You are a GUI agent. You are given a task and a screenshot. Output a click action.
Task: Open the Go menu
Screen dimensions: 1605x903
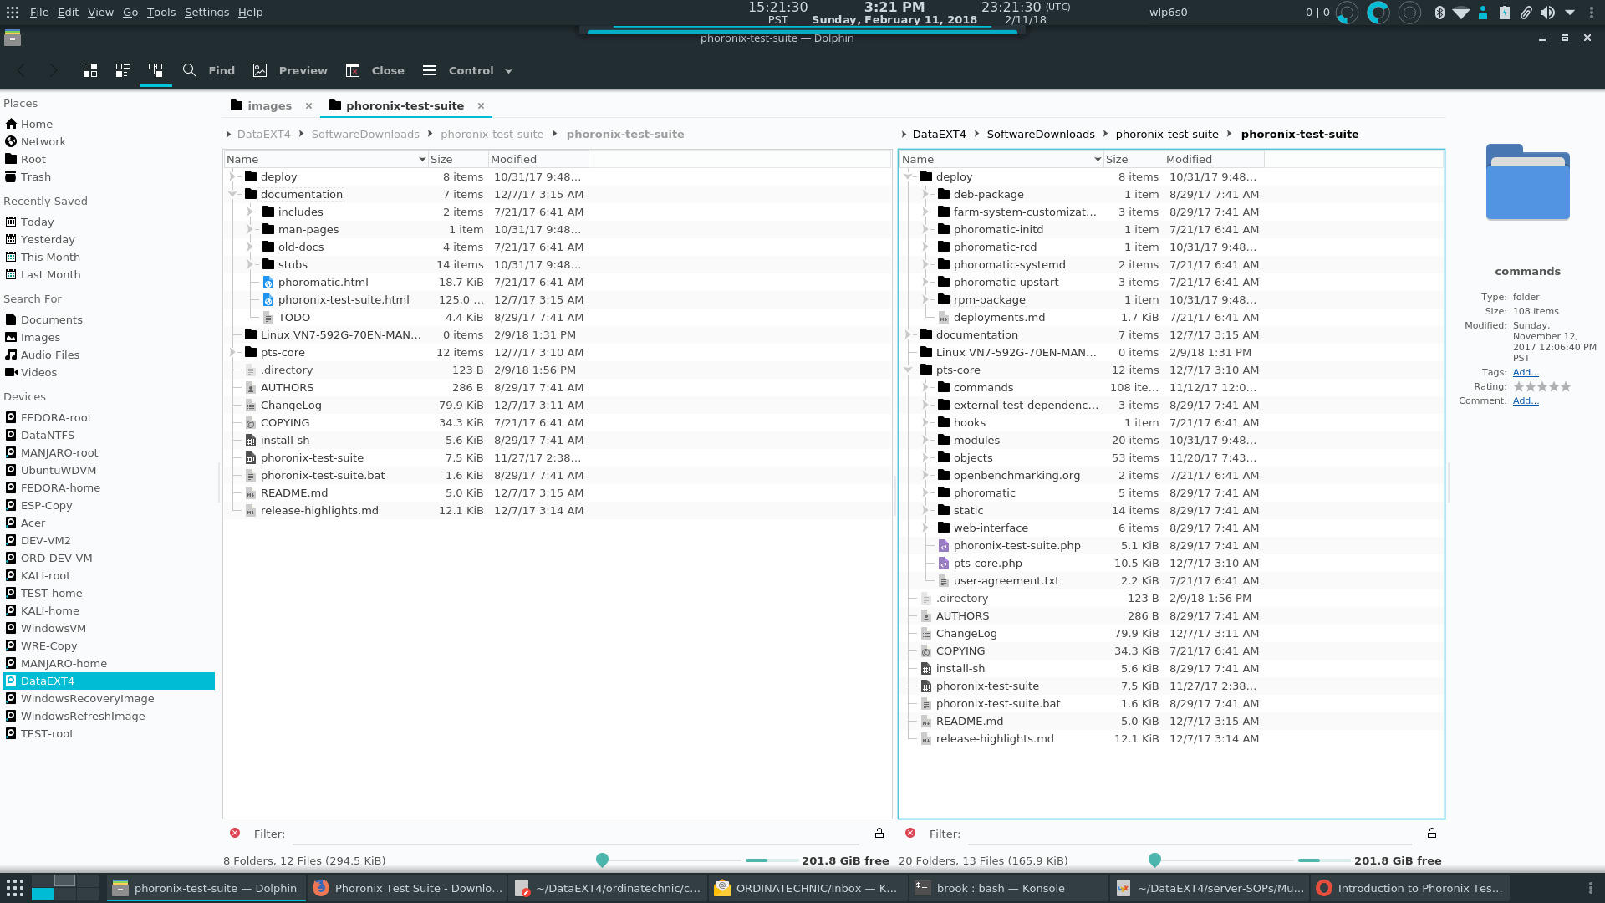130,12
